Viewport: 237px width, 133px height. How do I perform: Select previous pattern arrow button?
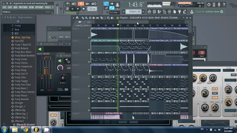(x=124, y=11)
